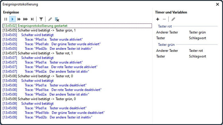Close the Ereignisprotokollierung window
This screenshot has height=125, width=223.
pyautogui.click(x=217, y=4)
